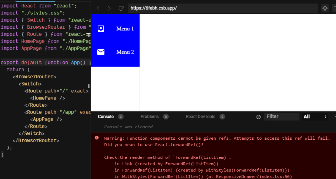The height and width of the screenshot is (179, 336).
Task: Click the inbox icon beside Menu 1
Action: point(101,29)
